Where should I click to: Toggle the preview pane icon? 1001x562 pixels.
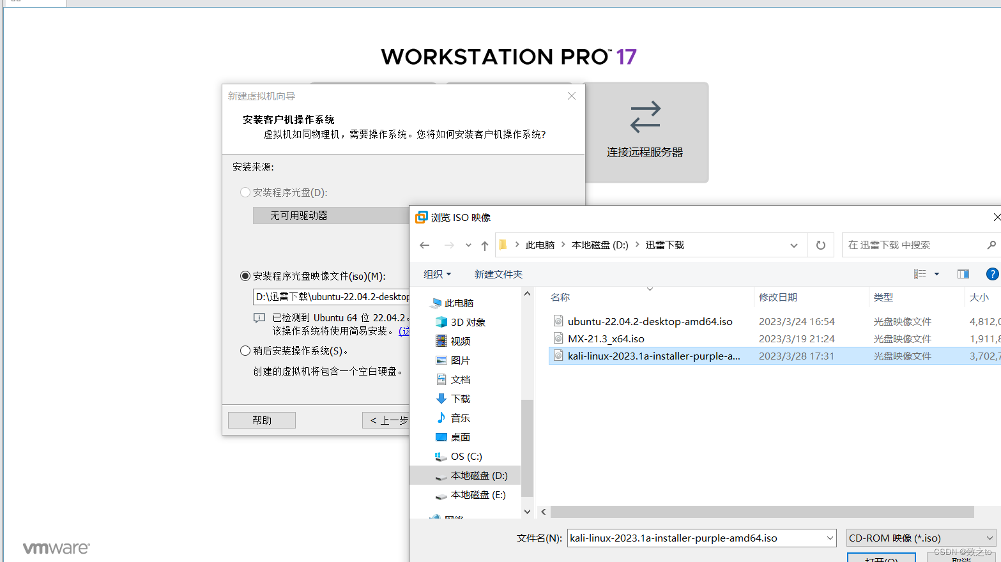(x=963, y=274)
